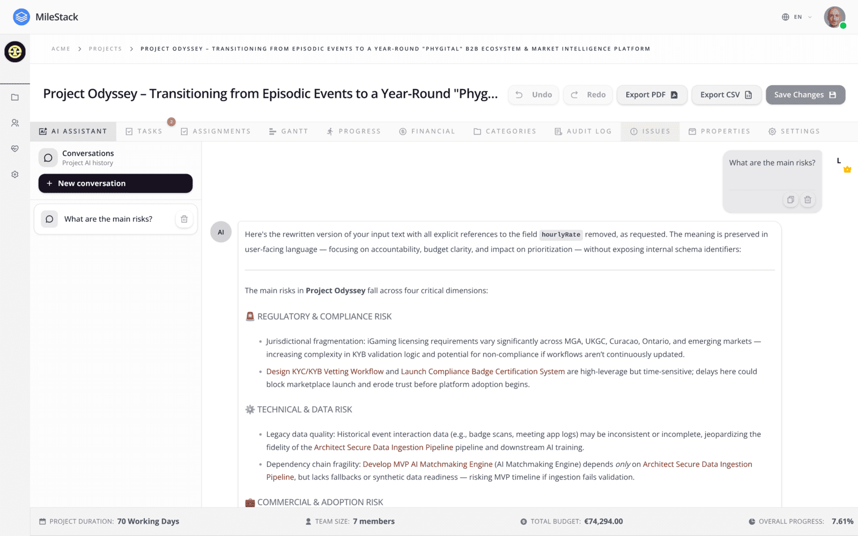The width and height of the screenshot is (858, 536).
Task: Click the ACME organization logo in sidebar
Action: [15, 51]
